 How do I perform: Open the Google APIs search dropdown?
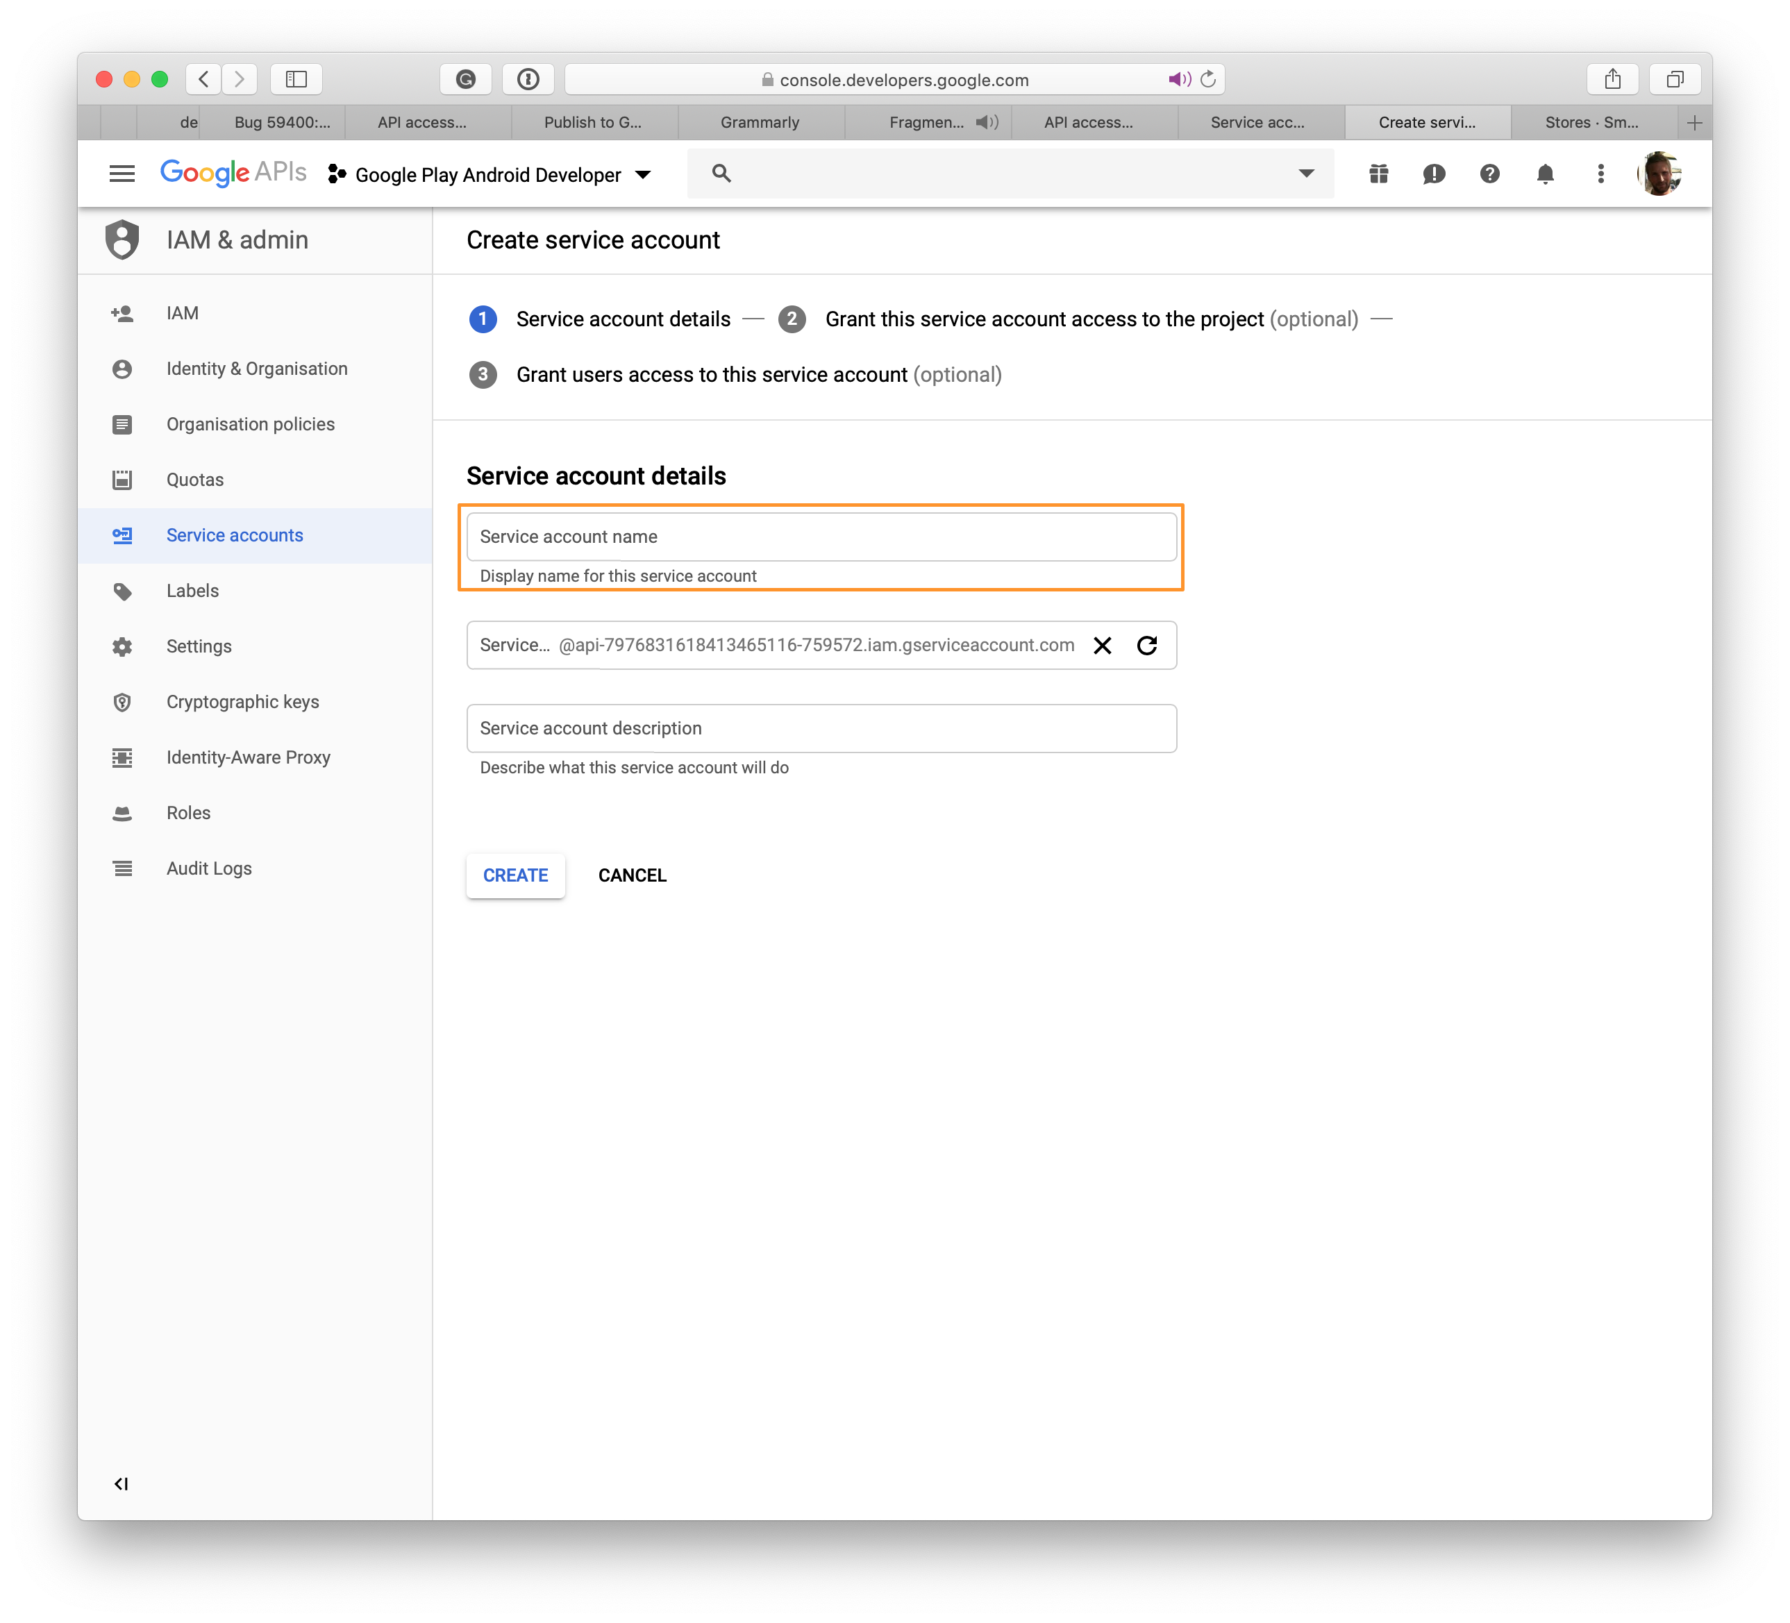pyautogui.click(x=1307, y=173)
